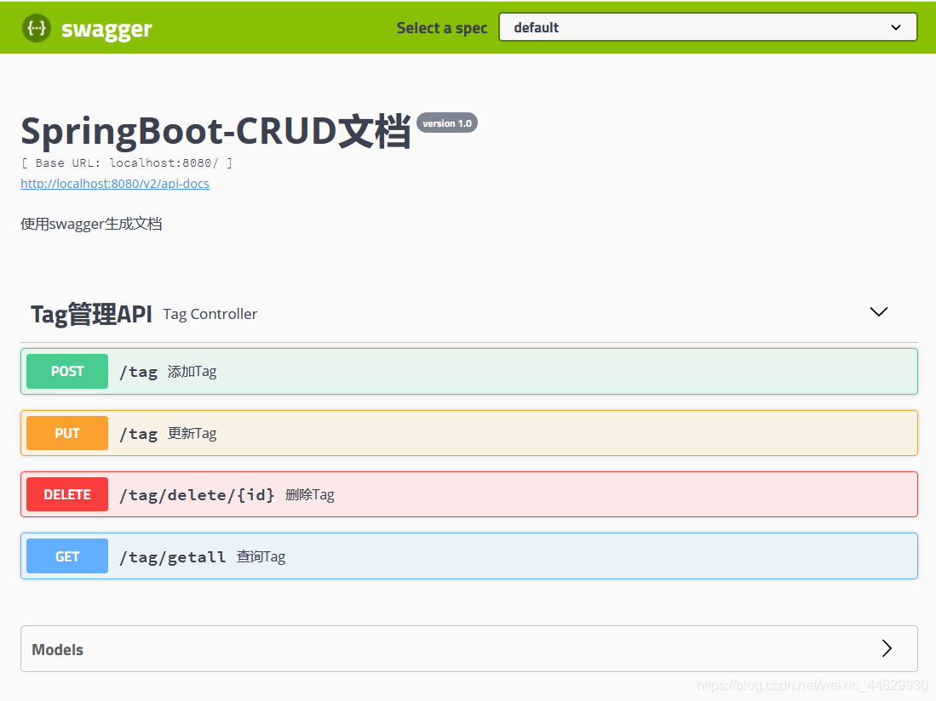
Task: Click the Select a spec label
Action: [442, 28]
